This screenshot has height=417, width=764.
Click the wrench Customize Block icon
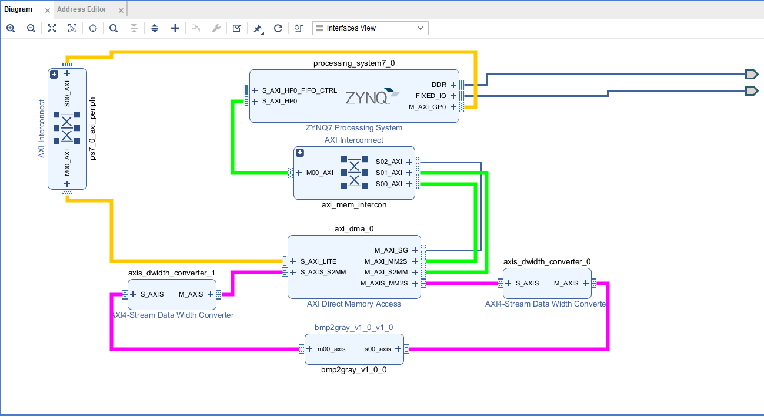pos(216,28)
